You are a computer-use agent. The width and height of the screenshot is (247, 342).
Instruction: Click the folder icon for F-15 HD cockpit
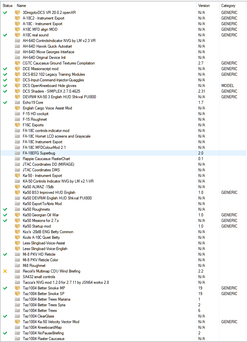click(x=18, y=114)
